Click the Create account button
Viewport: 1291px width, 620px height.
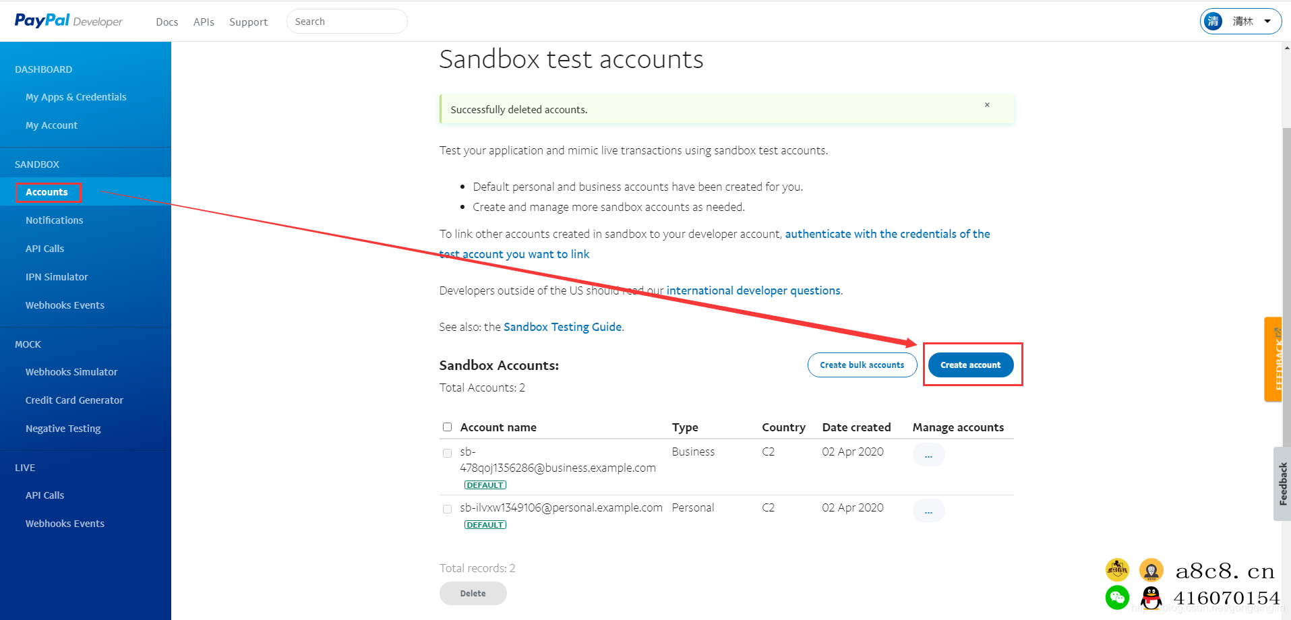[971, 365]
